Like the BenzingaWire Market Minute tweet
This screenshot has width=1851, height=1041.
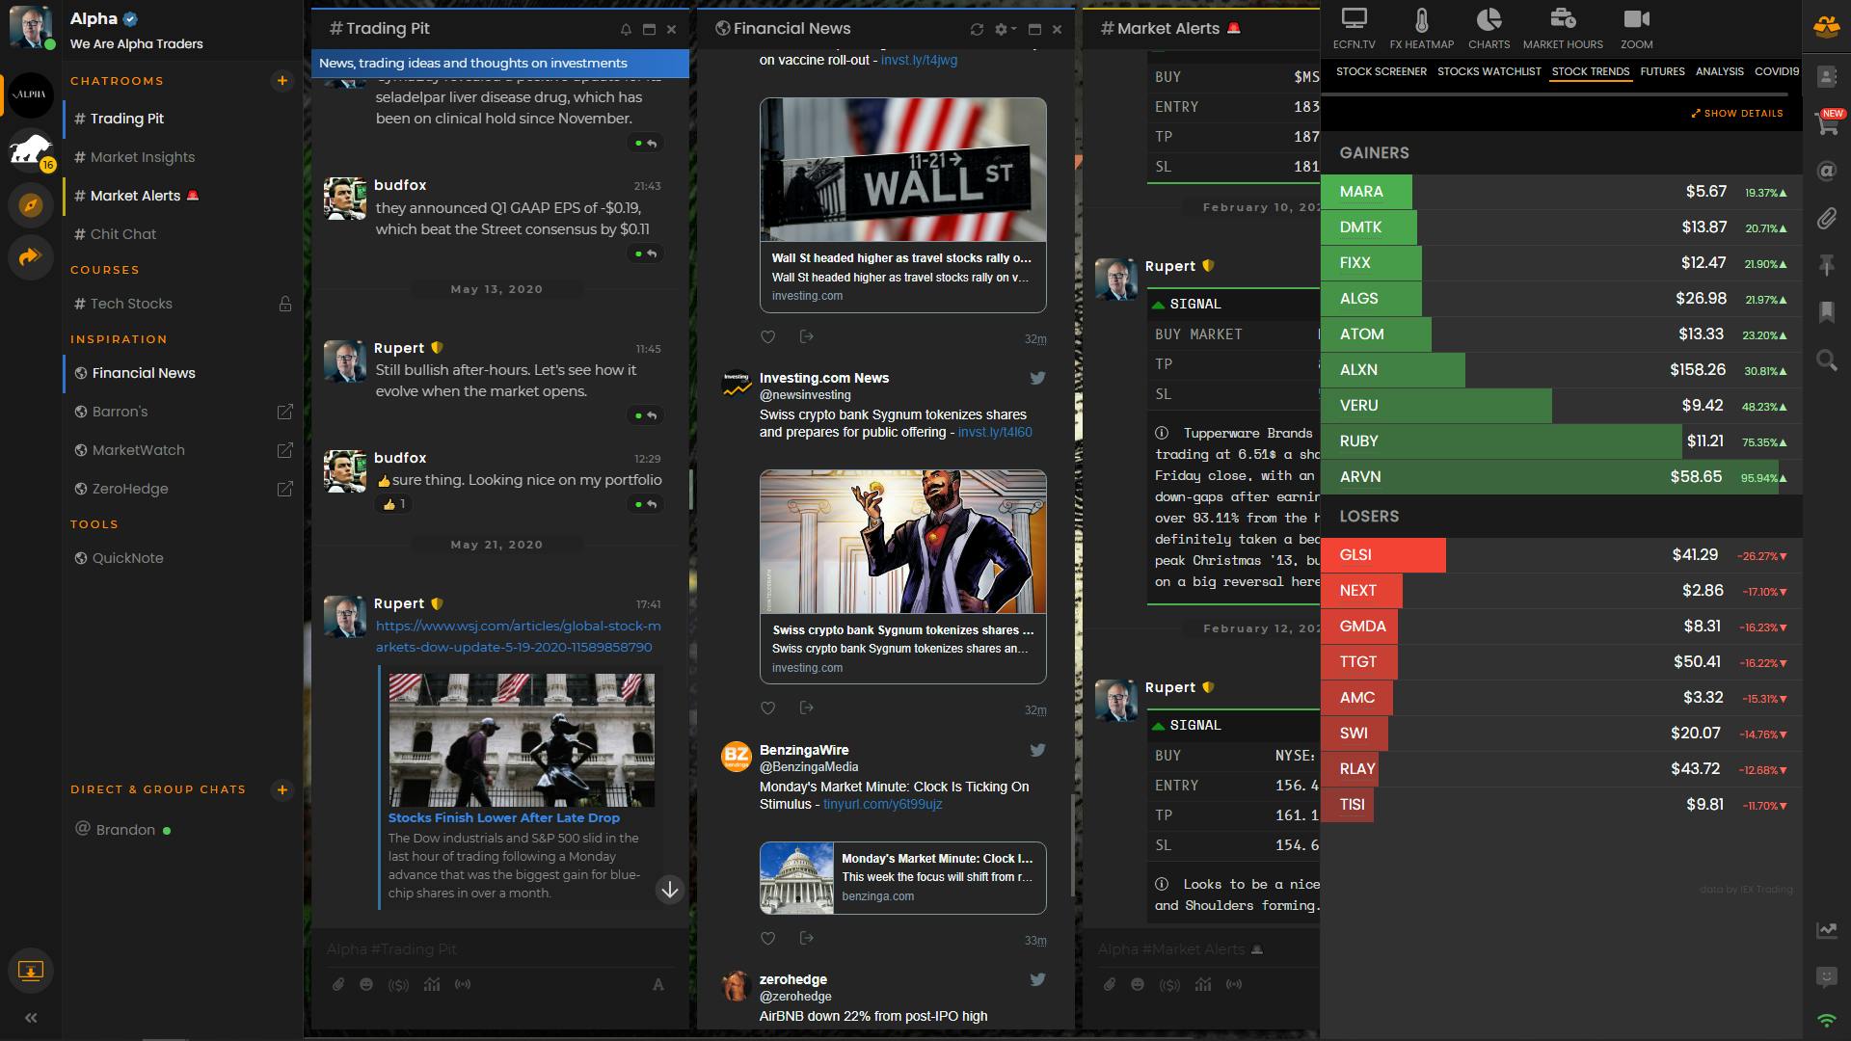(767, 939)
